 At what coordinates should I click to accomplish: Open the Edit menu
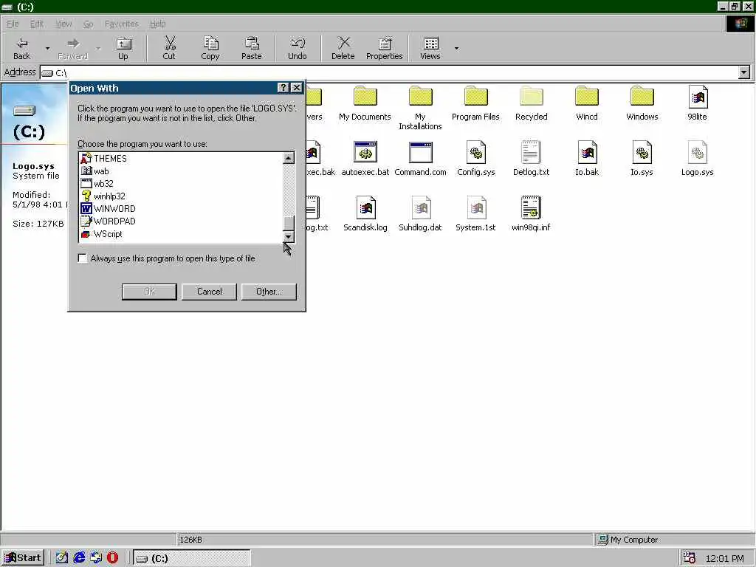(x=37, y=24)
